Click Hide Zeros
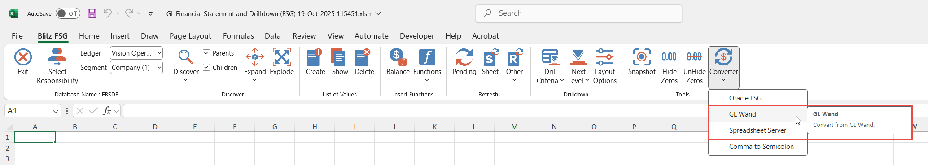 (x=669, y=66)
